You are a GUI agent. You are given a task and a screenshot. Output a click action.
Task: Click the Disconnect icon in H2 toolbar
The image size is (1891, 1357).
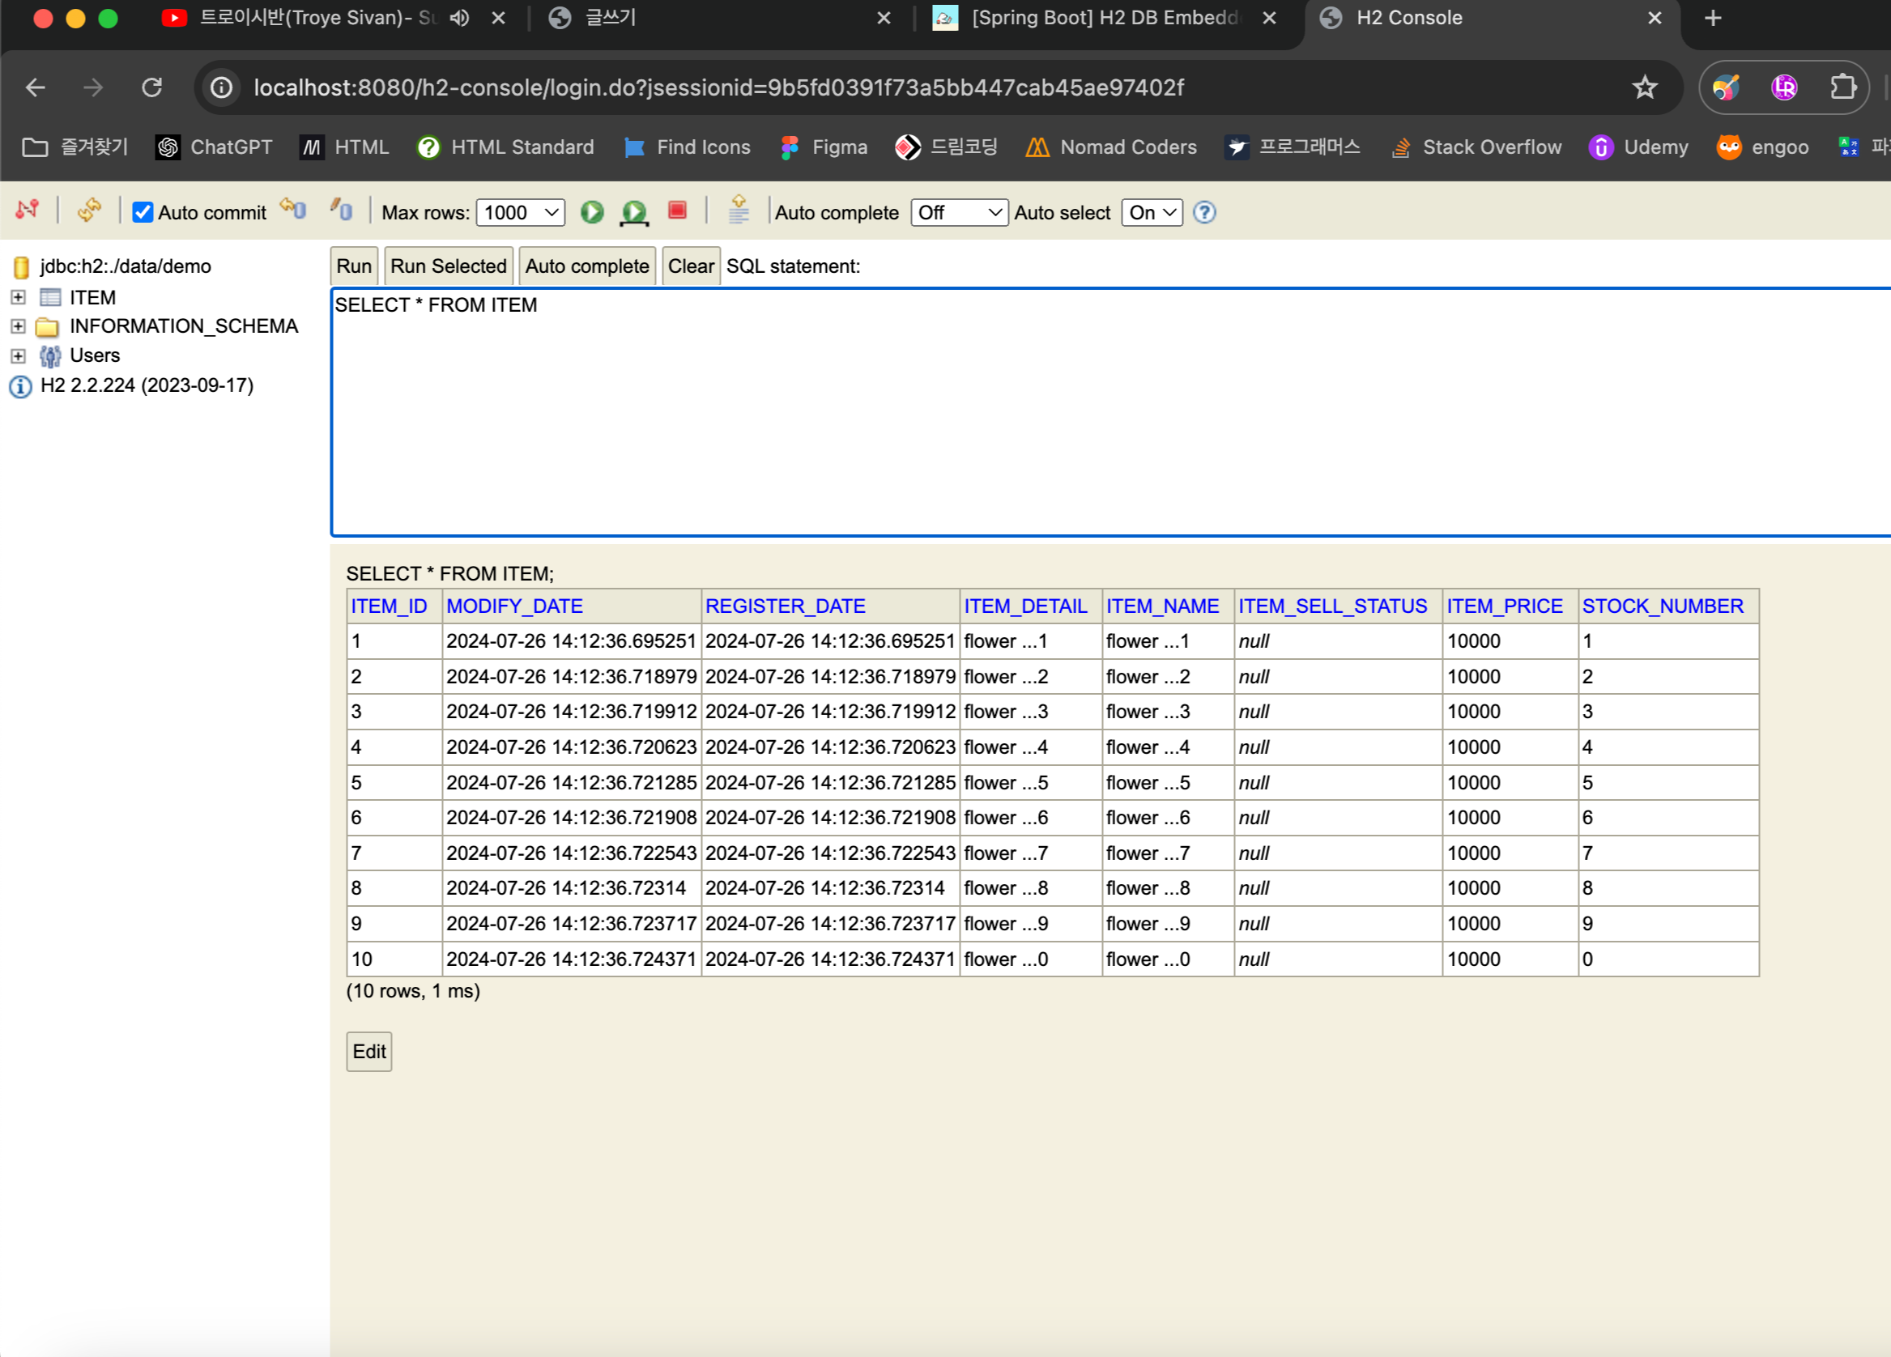click(27, 210)
